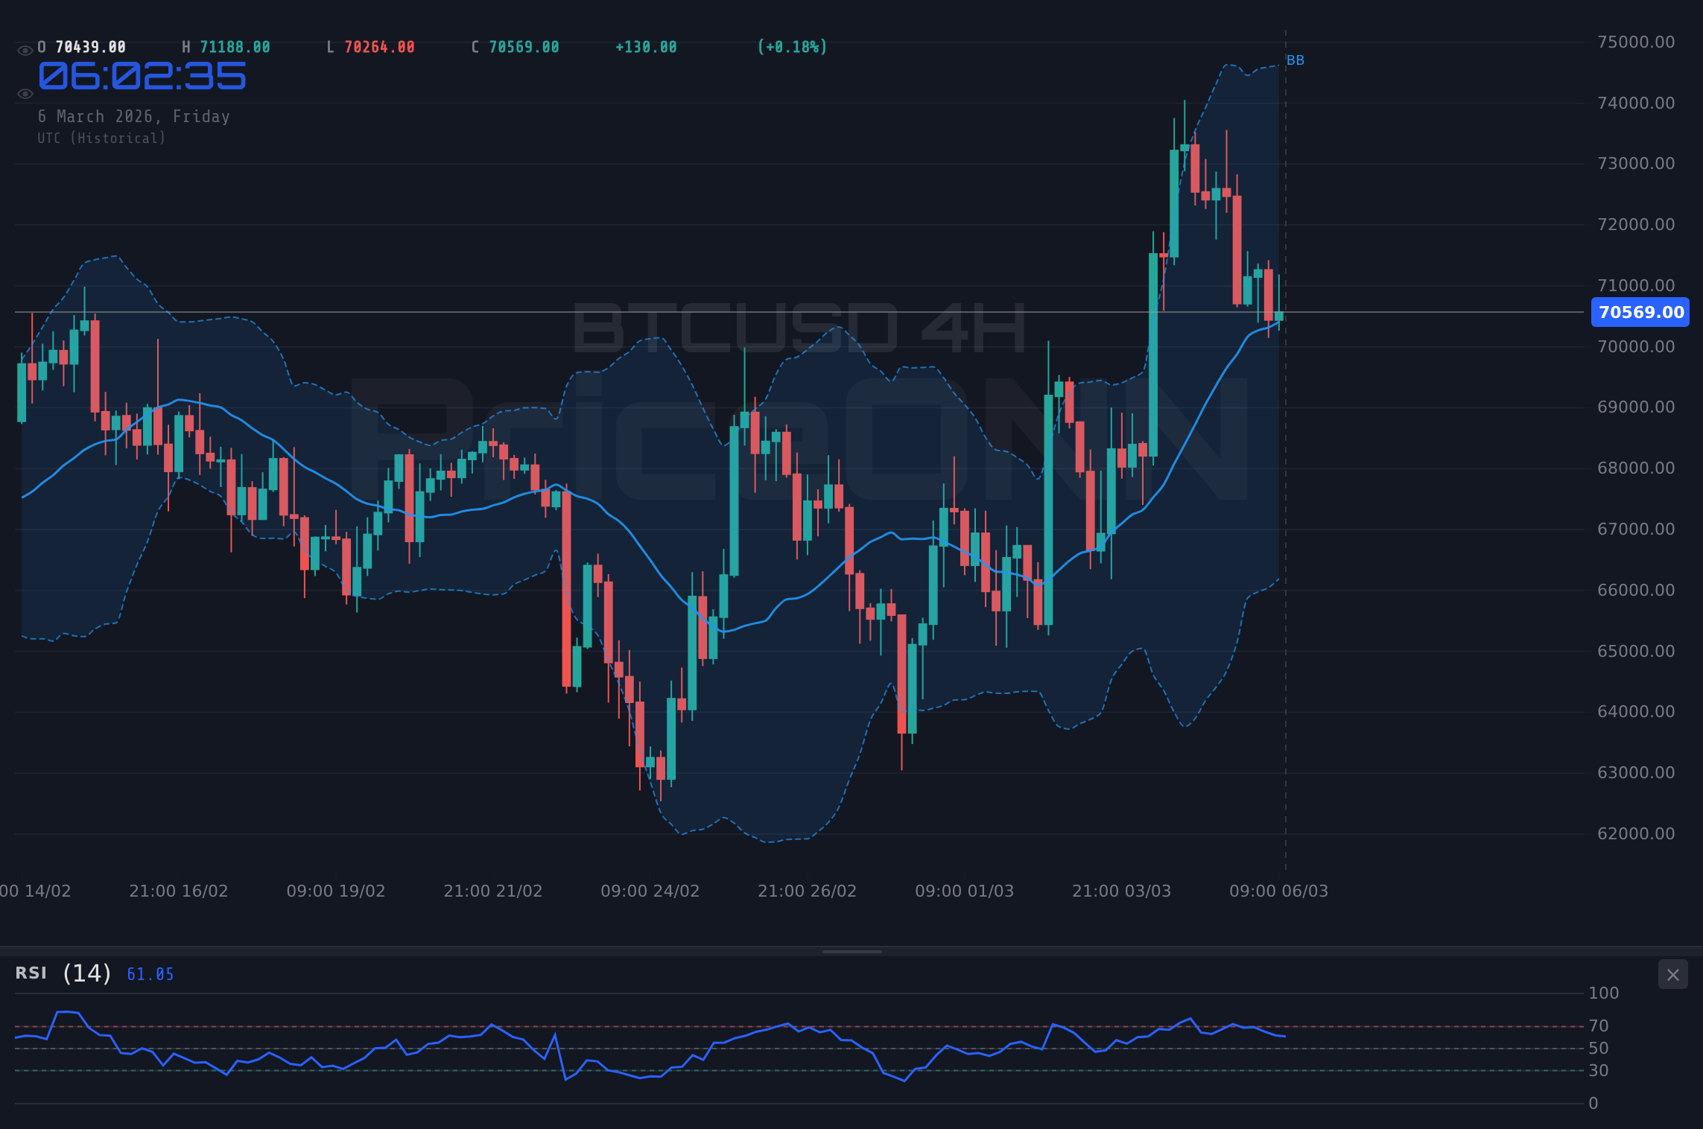Click the close price 70569.00 in header
The height and width of the screenshot is (1129, 1703).
coord(524,47)
